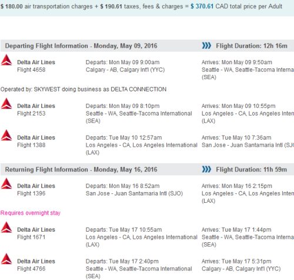Click Delta logo beside Flight 1671
The width and height of the screenshot is (294, 280).
pos(6,228)
